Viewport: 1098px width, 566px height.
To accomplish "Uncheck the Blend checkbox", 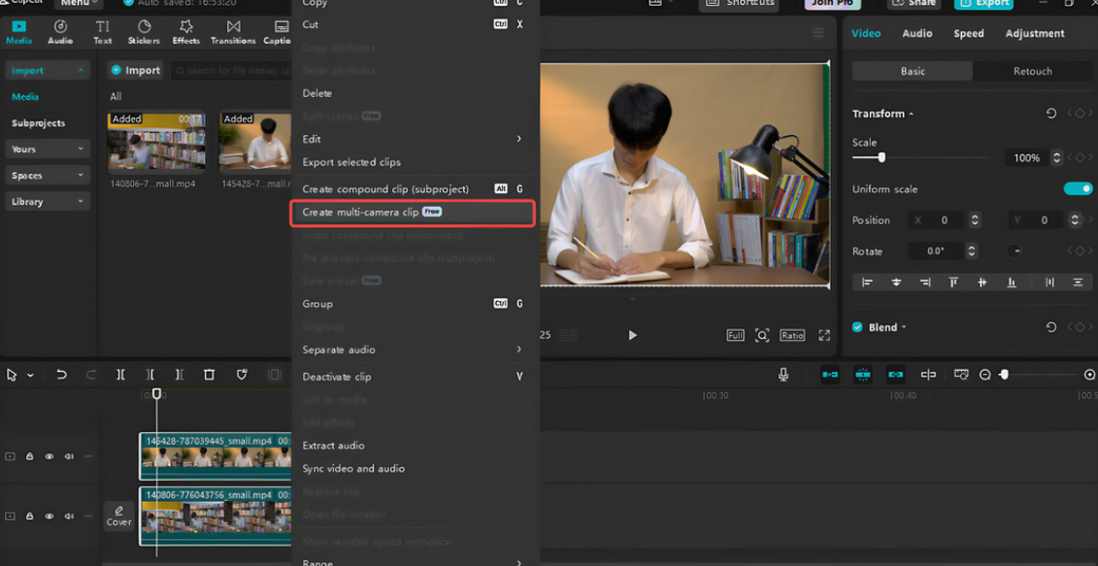I will point(857,327).
